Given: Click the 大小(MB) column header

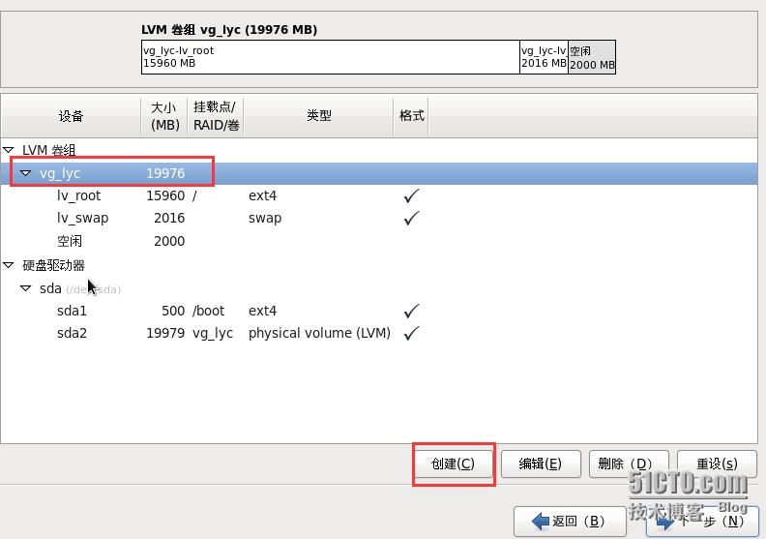Looking at the screenshot, I should point(164,116).
